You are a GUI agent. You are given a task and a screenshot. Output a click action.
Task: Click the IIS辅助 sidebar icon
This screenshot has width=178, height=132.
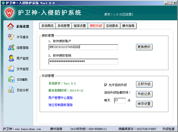11,79
